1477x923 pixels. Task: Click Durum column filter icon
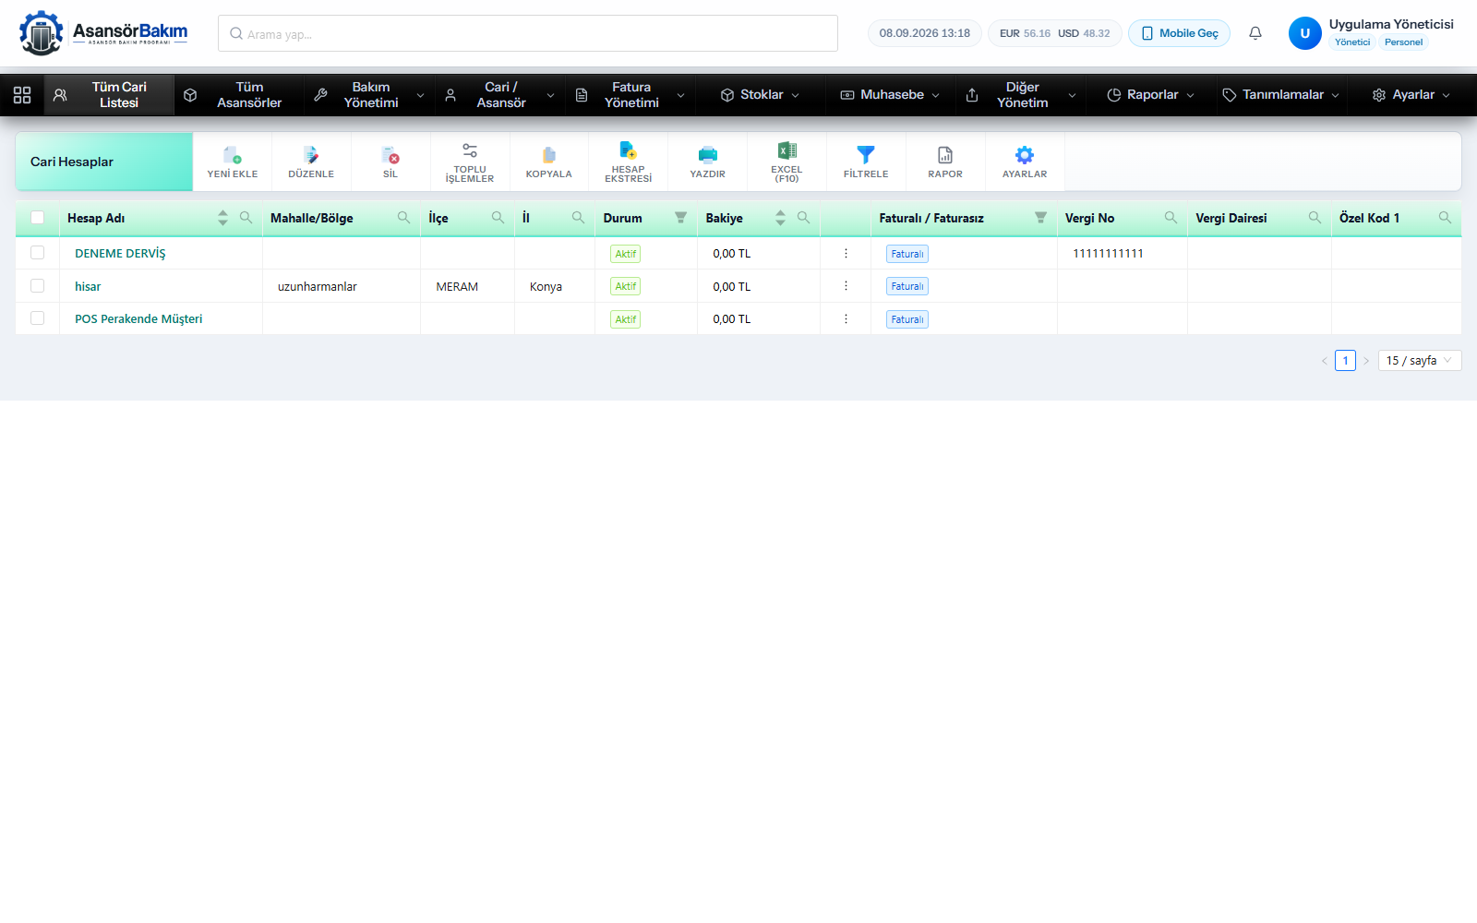point(680,218)
